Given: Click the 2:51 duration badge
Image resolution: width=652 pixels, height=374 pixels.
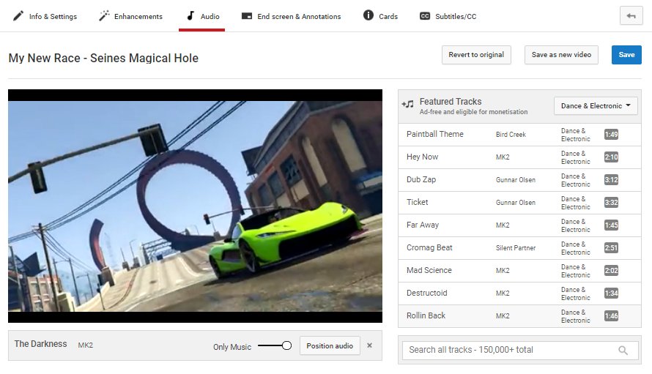Looking at the screenshot, I should 611,247.
